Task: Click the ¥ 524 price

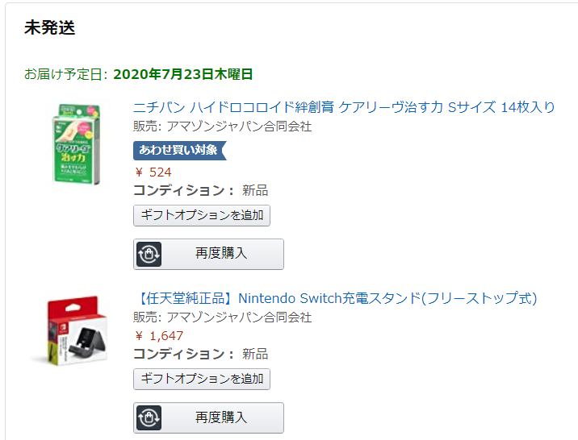Action: 153,172
